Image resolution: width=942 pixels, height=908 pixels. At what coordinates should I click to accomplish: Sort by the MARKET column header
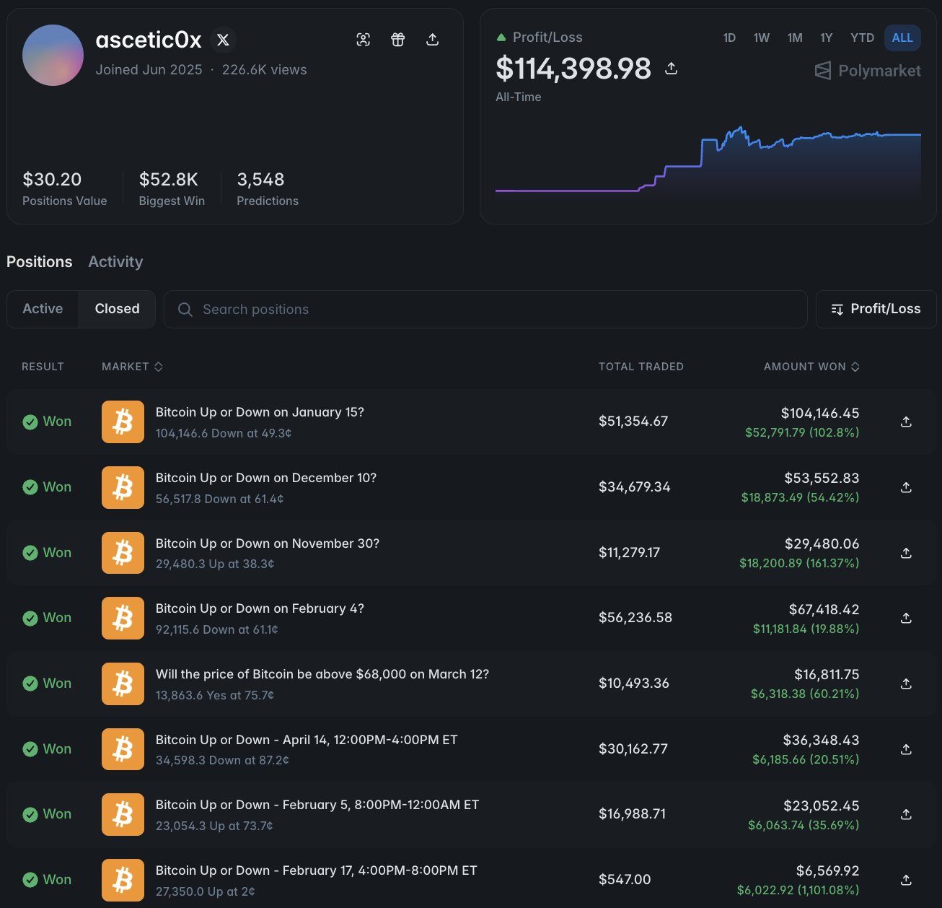click(132, 367)
